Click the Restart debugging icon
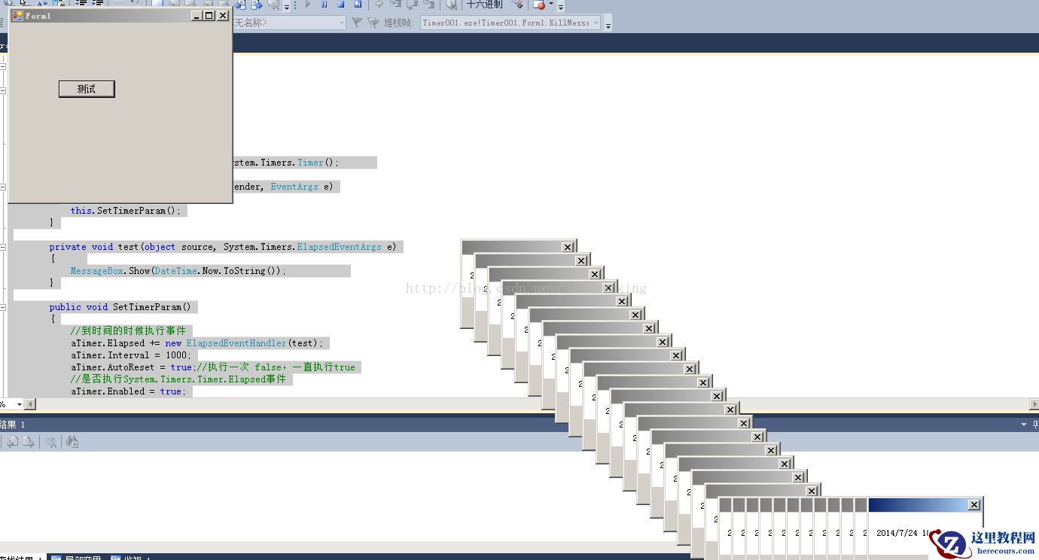Screen dimensions: 1039x560 tap(358, 6)
